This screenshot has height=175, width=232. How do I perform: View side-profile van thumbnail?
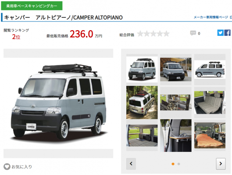210,70
